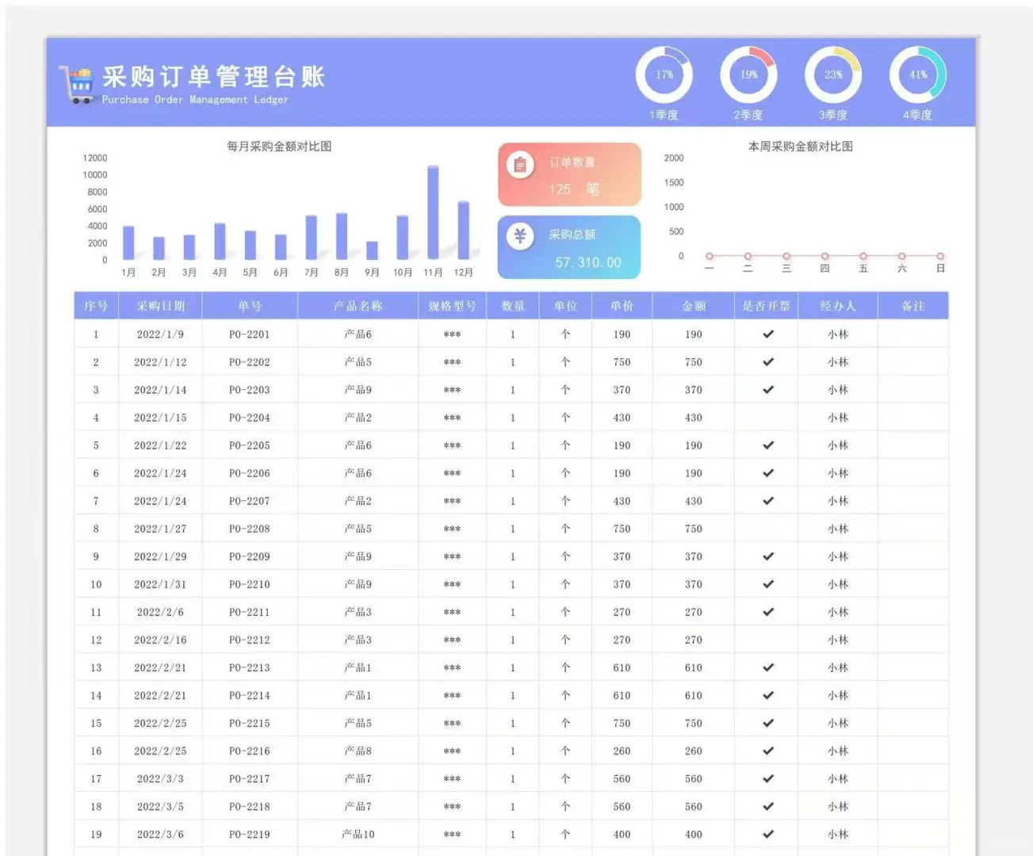
Task: Select the 备注 column header
Action: pos(913,306)
